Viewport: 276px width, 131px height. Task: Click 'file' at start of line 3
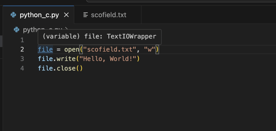(x=46, y=59)
